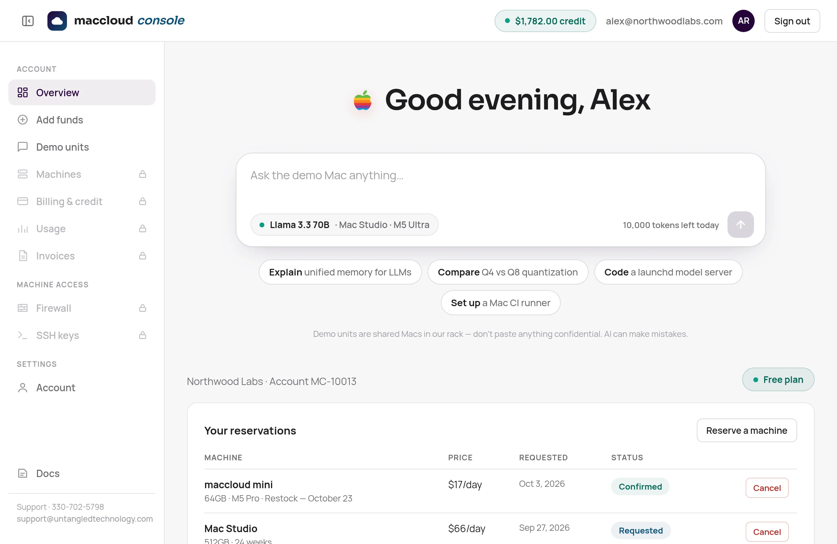The height and width of the screenshot is (544, 837).
Task: Choose Compare Q4 vs Q8 quantization suggestion
Action: click(x=508, y=272)
